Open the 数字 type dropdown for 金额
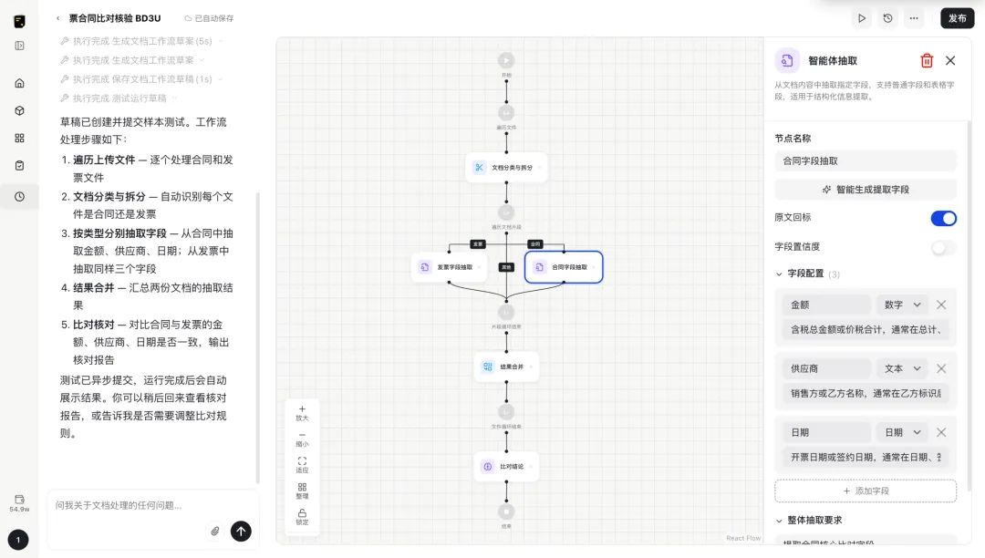The height and width of the screenshot is (558, 985). (x=902, y=305)
